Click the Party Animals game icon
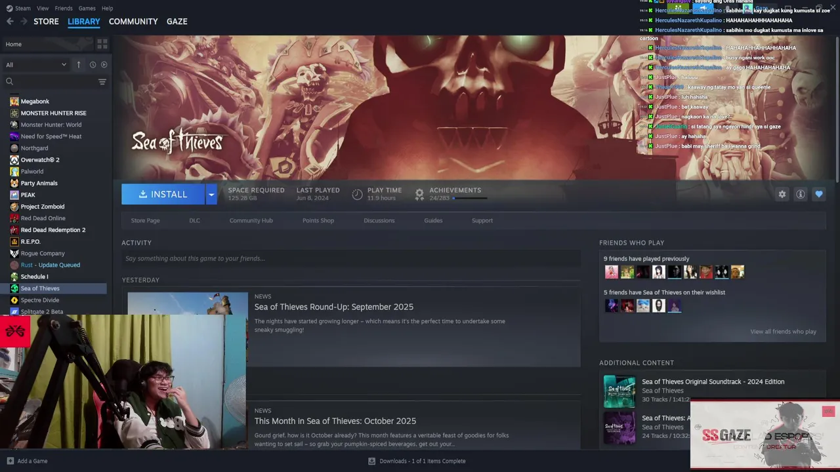The height and width of the screenshot is (472, 840). click(14, 184)
